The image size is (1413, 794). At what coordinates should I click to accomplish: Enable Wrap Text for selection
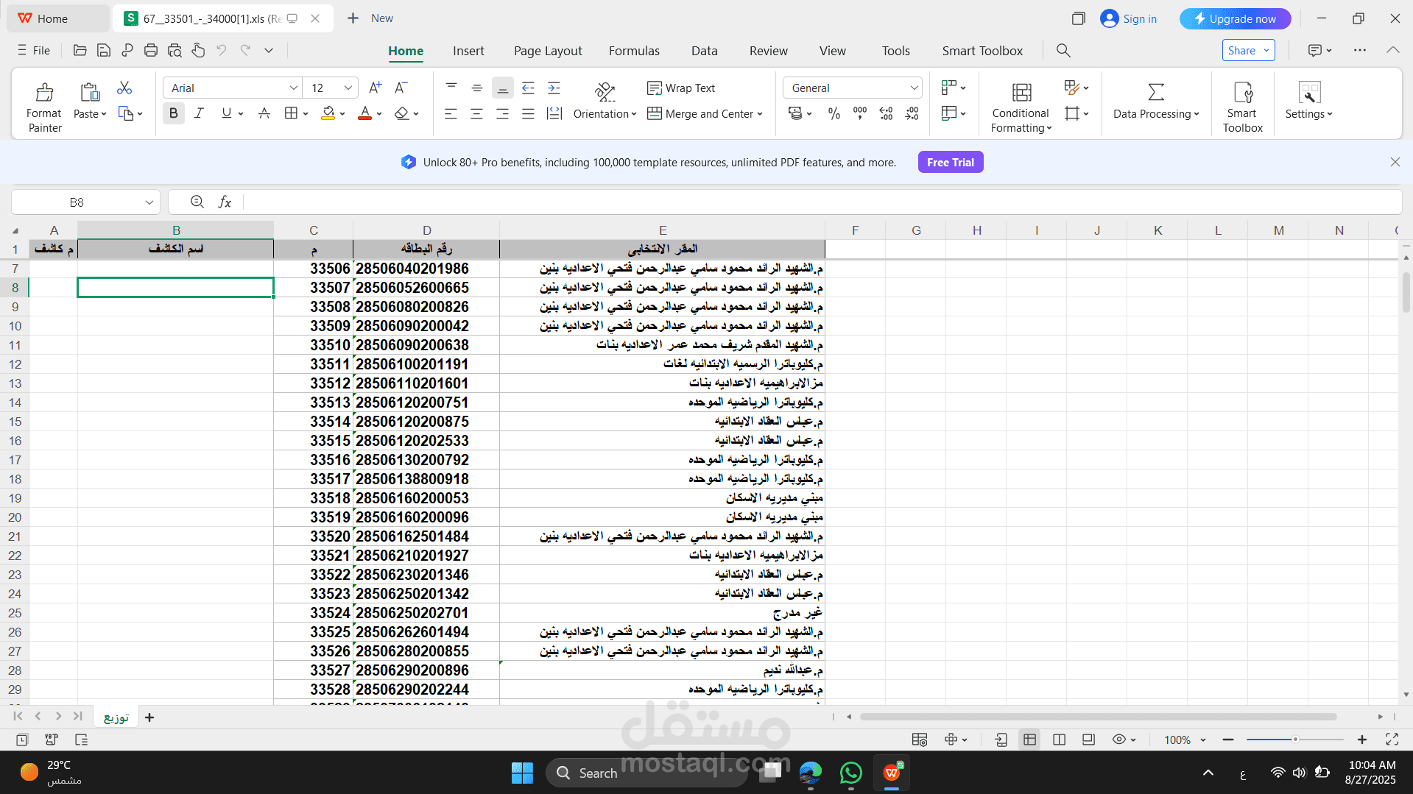(x=681, y=88)
